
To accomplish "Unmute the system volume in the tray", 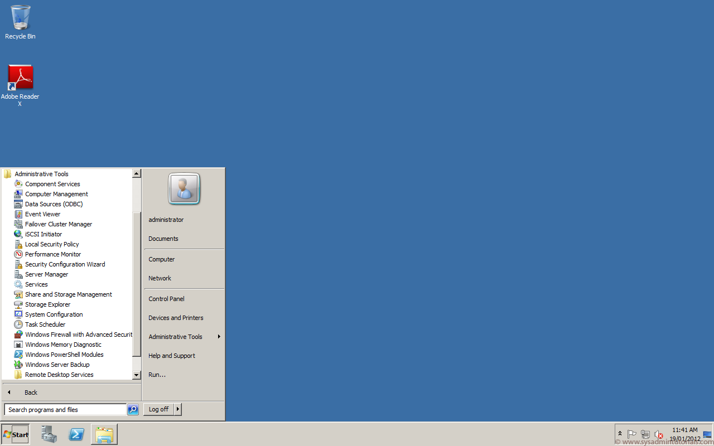I will pos(659,434).
